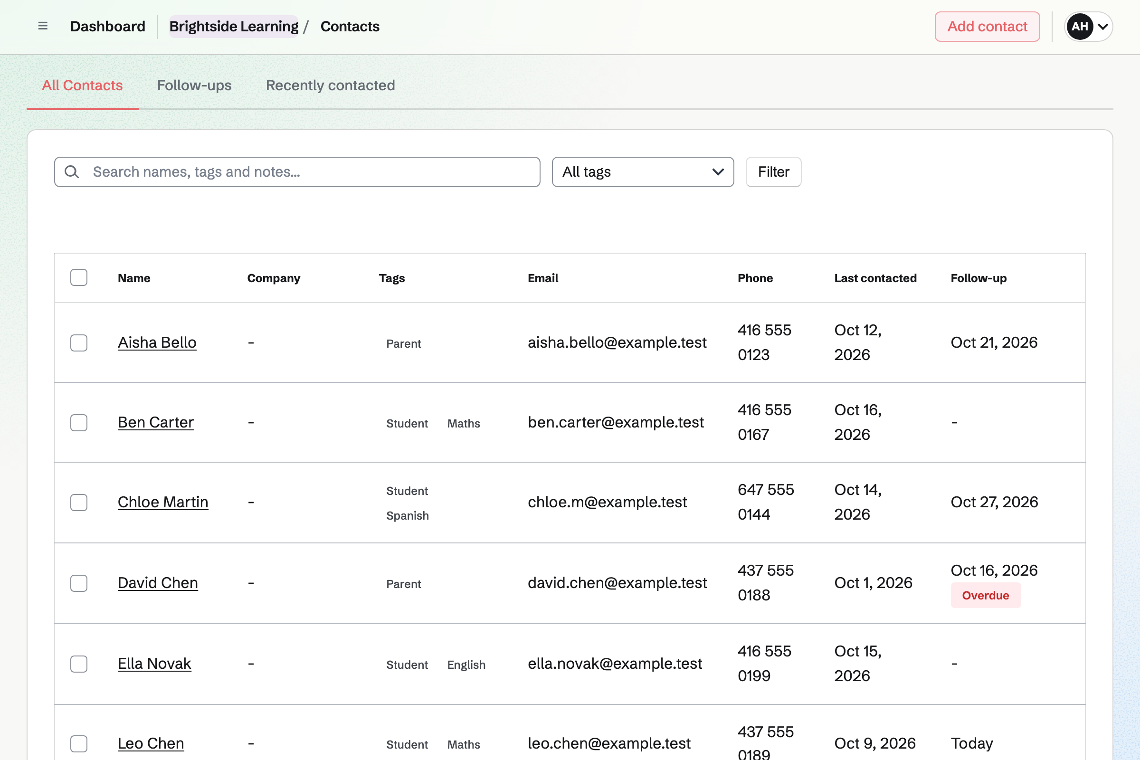The width and height of the screenshot is (1140, 760).
Task: Click the Parent tag on Aisha Bello
Action: pos(403,343)
